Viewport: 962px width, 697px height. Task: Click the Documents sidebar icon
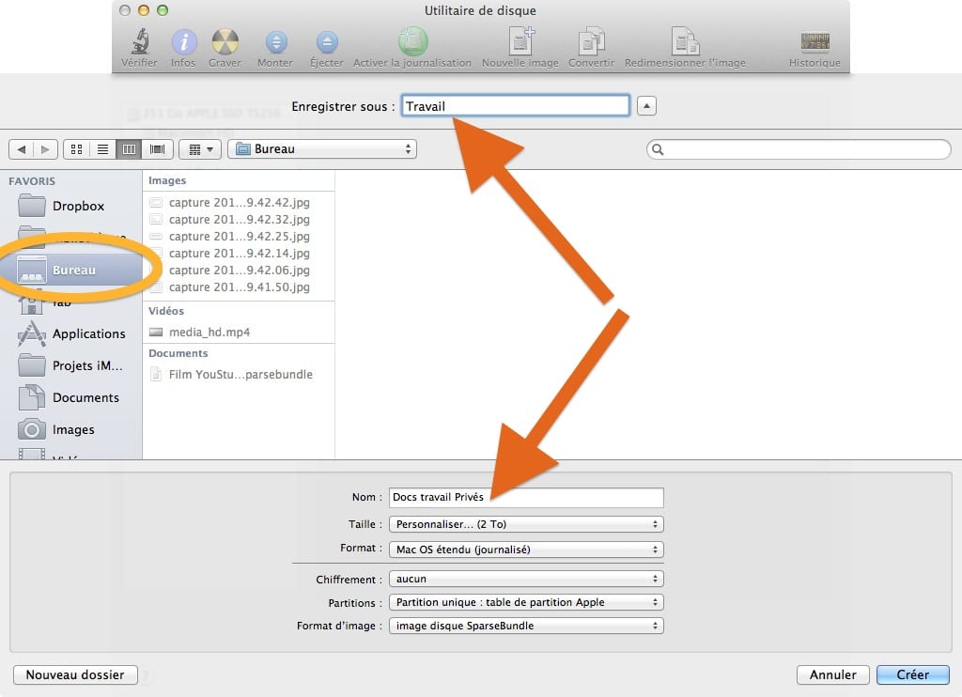coord(31,397)
